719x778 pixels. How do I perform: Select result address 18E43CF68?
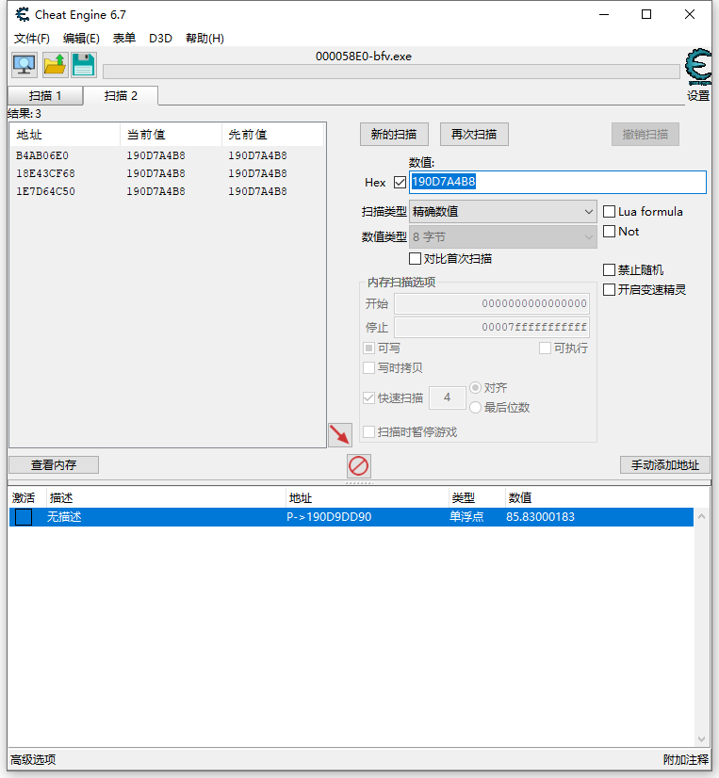pos(45,173)
